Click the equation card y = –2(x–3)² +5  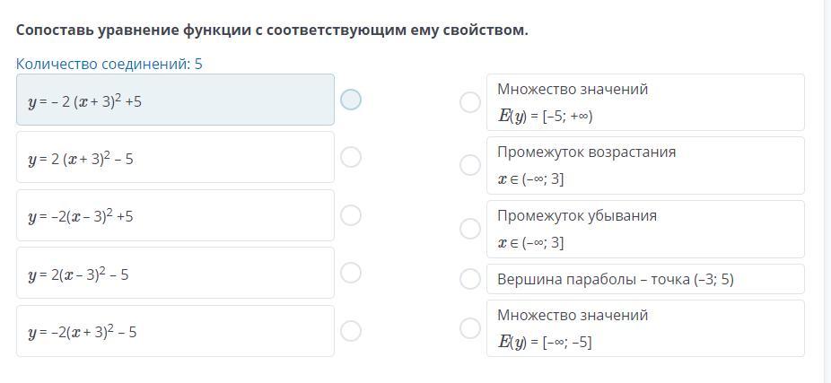tap(175, 216)
